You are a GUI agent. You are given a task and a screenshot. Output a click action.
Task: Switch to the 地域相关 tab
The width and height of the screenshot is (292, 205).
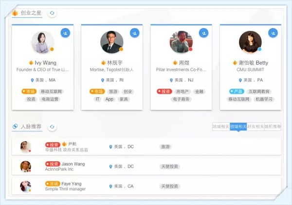(221, 127)
